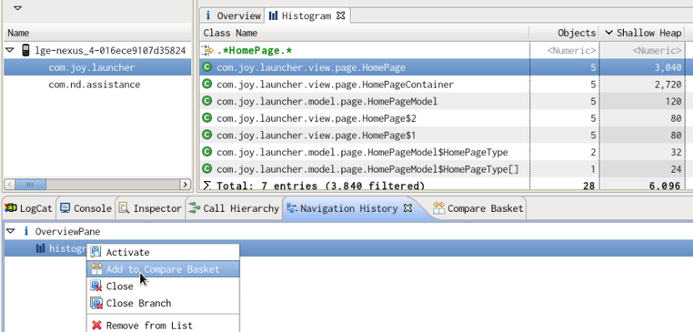Click the Shallow Heap value 3,040

coord(668,68)
